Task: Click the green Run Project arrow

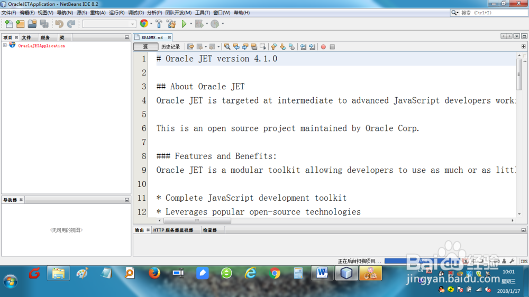Action: point(184,24)
